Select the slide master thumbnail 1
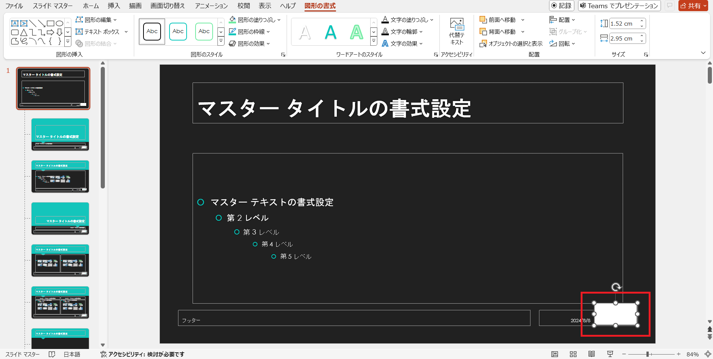Image resolution: width=713 pixels, height=359 pixels. (x=53, y=88)
